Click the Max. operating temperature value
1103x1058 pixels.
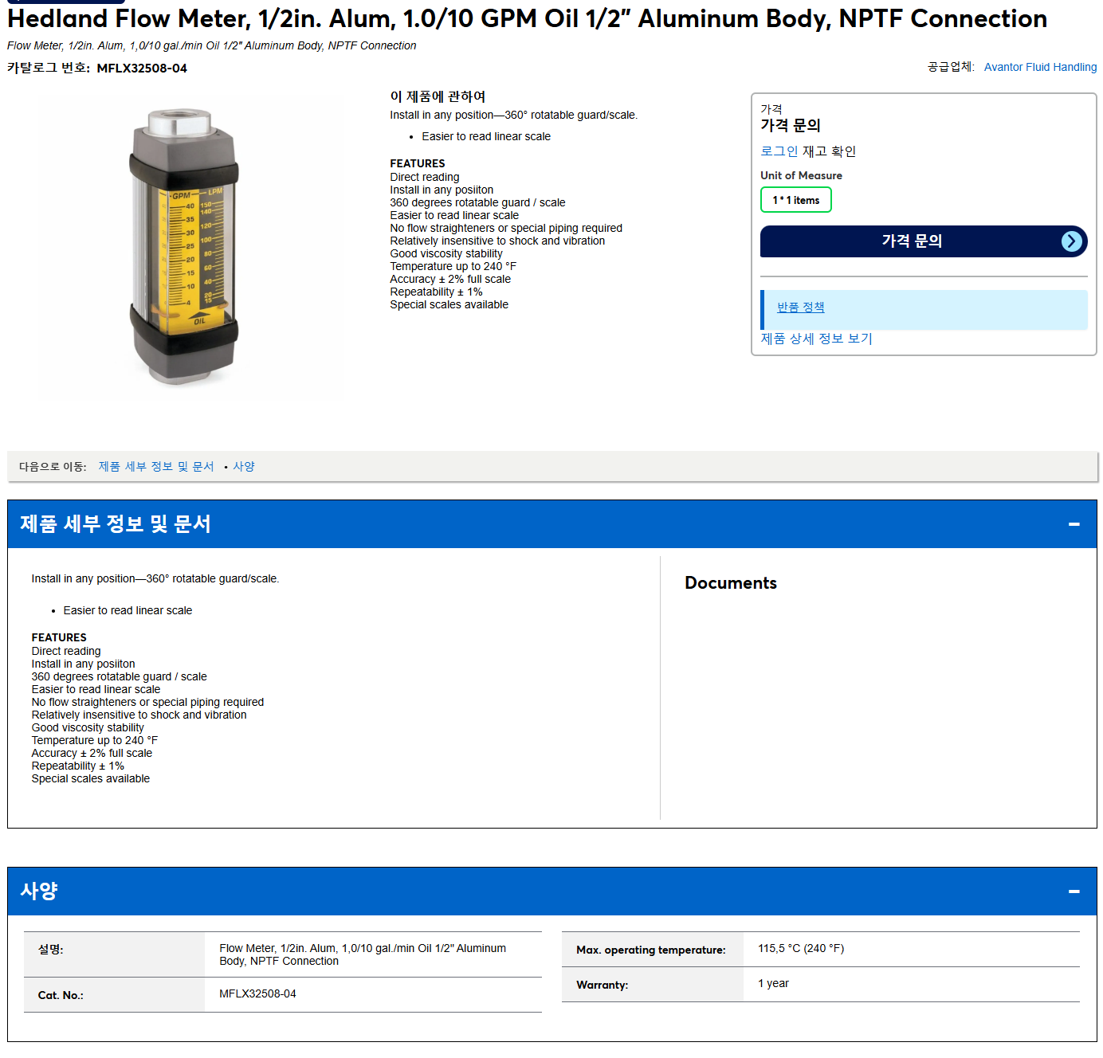tap(800, 949)
